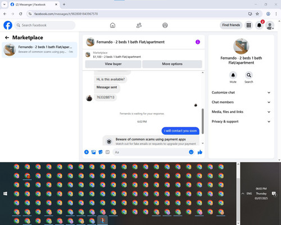
Task: Click the chat scroll-up arrow
Action: 202,73
